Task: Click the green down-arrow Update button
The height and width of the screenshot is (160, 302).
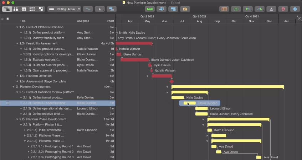Action: click(260, 9)
